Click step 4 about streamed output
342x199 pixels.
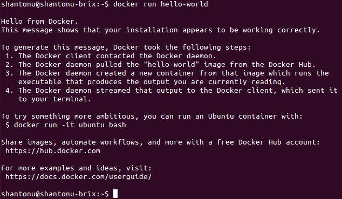tap(172, 91)
